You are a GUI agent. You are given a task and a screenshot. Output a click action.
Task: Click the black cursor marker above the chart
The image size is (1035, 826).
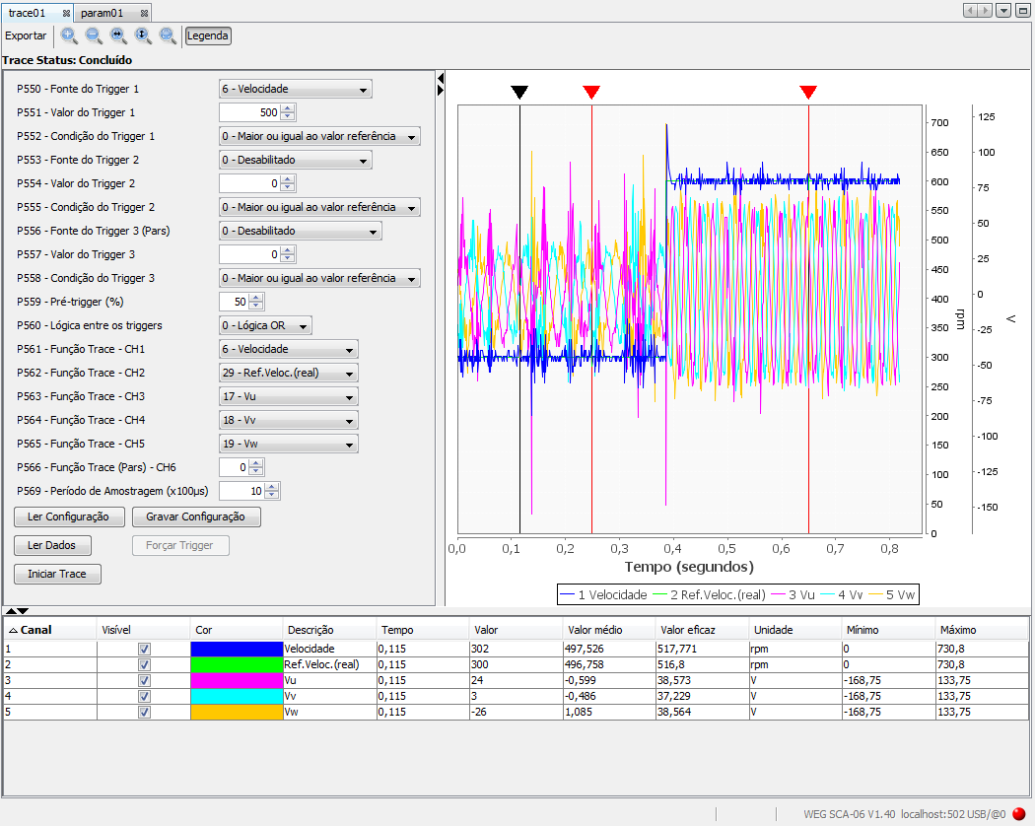coord(519,93)
